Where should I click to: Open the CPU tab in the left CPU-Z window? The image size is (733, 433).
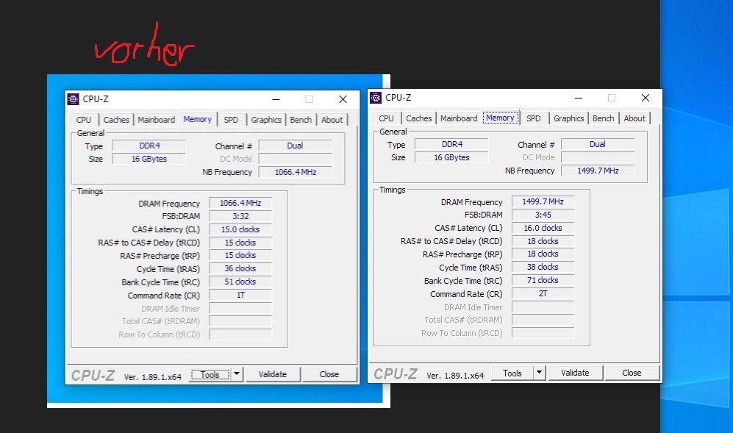84,120
